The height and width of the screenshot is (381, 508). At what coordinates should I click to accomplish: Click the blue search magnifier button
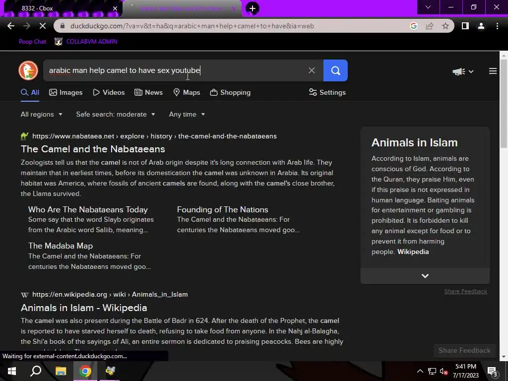pyautogui.click(x=336, y=70)
